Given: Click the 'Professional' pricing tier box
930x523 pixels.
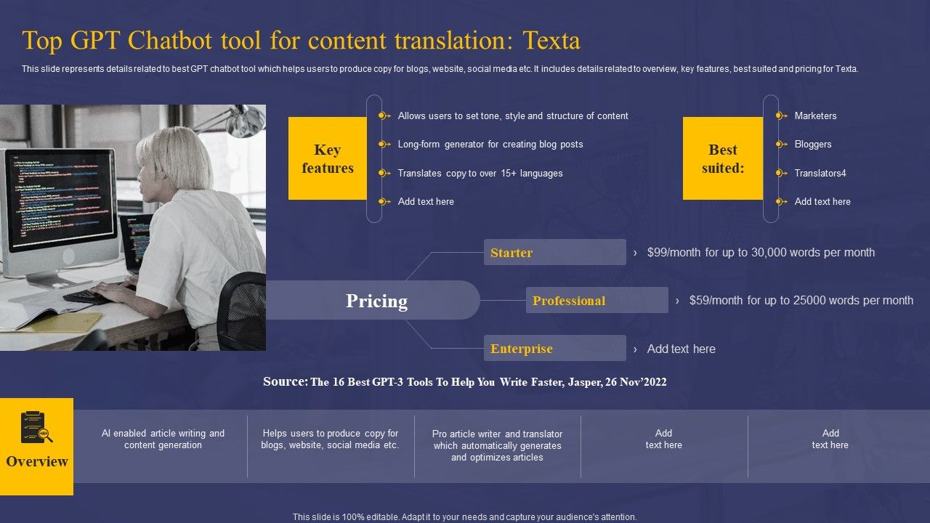Looking at the screenshot, I should tap(597, 300).
